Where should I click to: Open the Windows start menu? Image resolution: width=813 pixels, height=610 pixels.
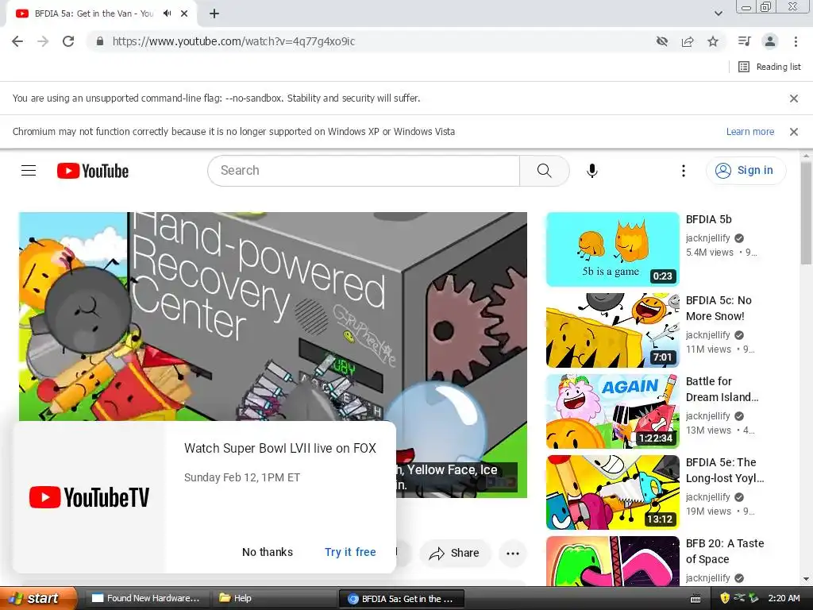tap(38, 599)
